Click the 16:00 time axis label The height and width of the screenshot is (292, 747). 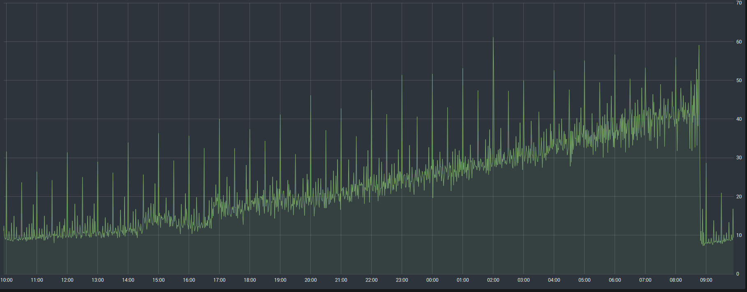coord(189,280)
